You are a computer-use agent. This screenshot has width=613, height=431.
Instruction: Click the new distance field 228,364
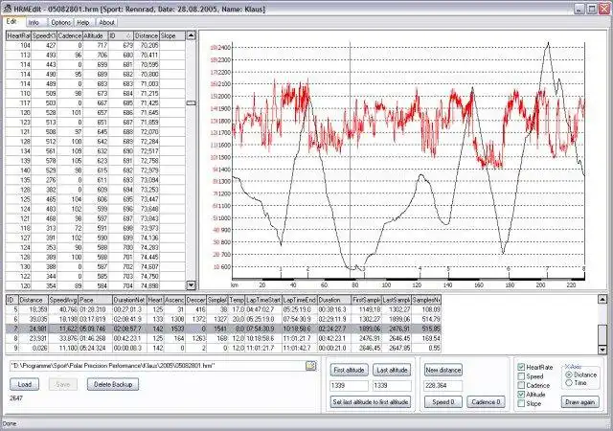(x=443, y=386)
